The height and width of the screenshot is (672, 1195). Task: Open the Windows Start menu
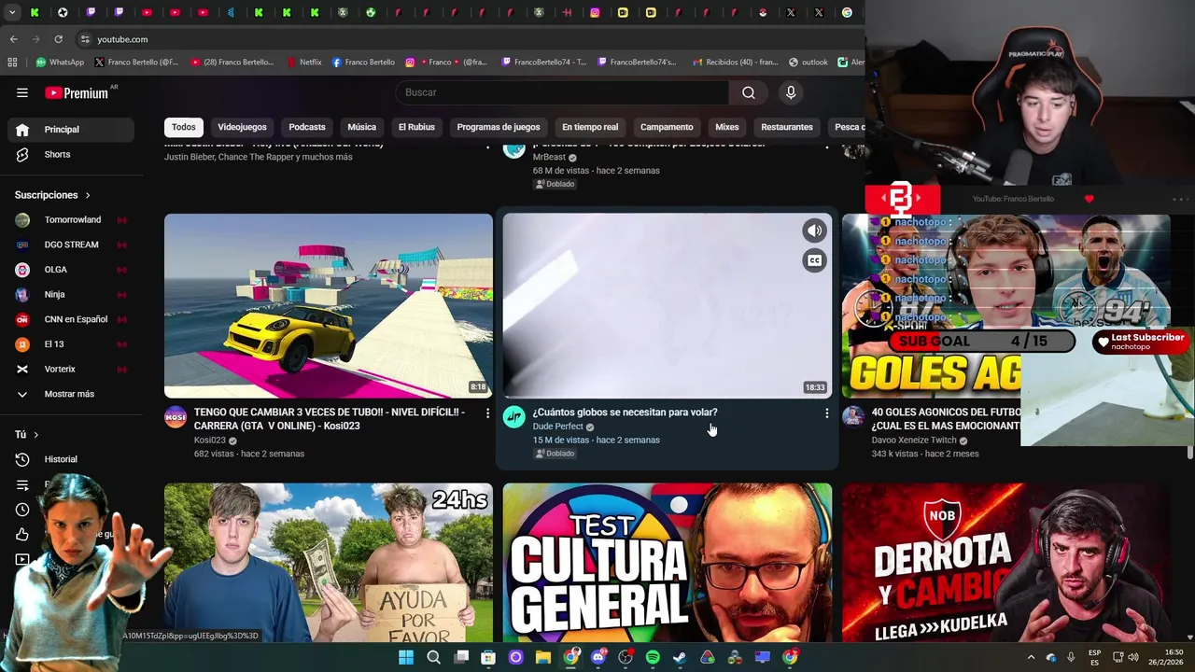click(x=406, y=658)
